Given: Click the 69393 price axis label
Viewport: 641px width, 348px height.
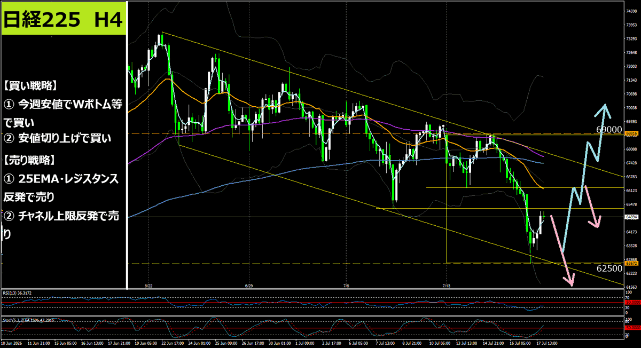Looking at the screenshot, I should [631, 122].
